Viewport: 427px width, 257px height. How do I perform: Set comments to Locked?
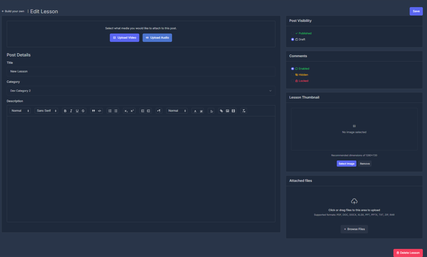292,81
